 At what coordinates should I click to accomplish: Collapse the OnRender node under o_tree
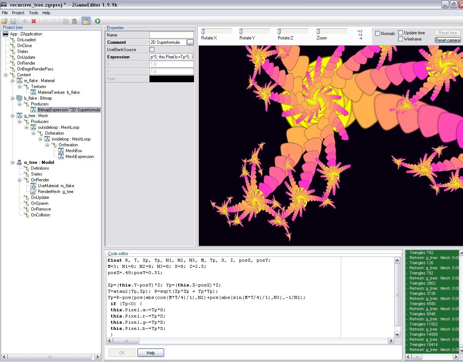pyautogui.click(x=20, y=180)
